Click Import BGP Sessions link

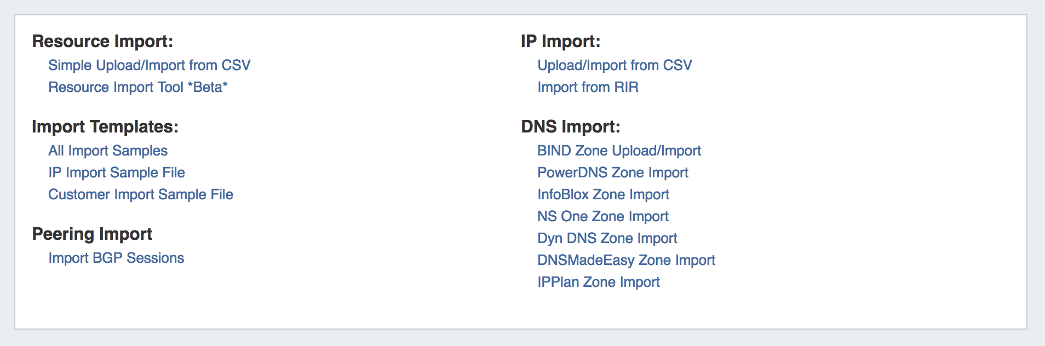[116, 258]
